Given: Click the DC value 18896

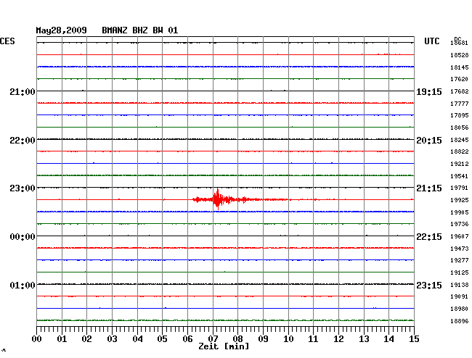Looking at the screenshot, I should tap(460, 321).
